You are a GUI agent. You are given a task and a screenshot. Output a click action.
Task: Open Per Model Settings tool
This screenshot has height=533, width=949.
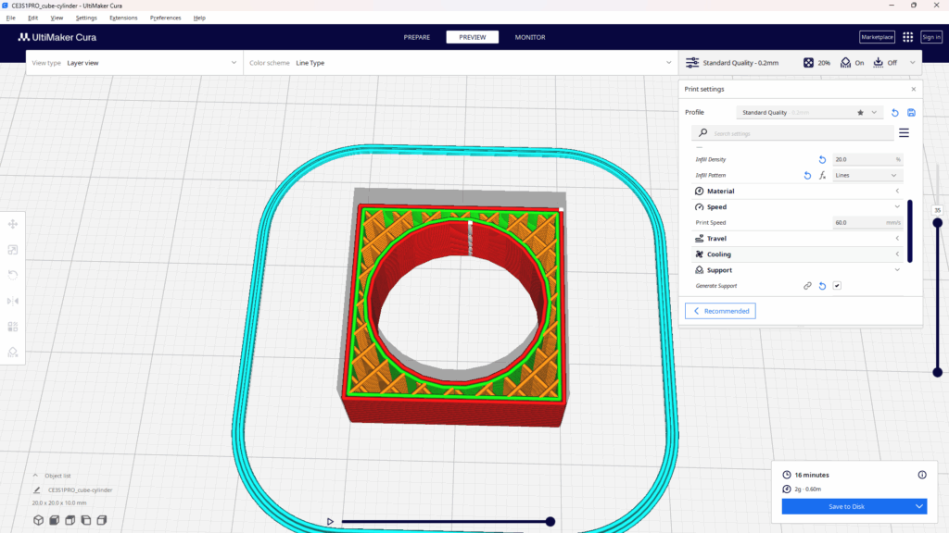pyautogui.click(x=13, y=326)
